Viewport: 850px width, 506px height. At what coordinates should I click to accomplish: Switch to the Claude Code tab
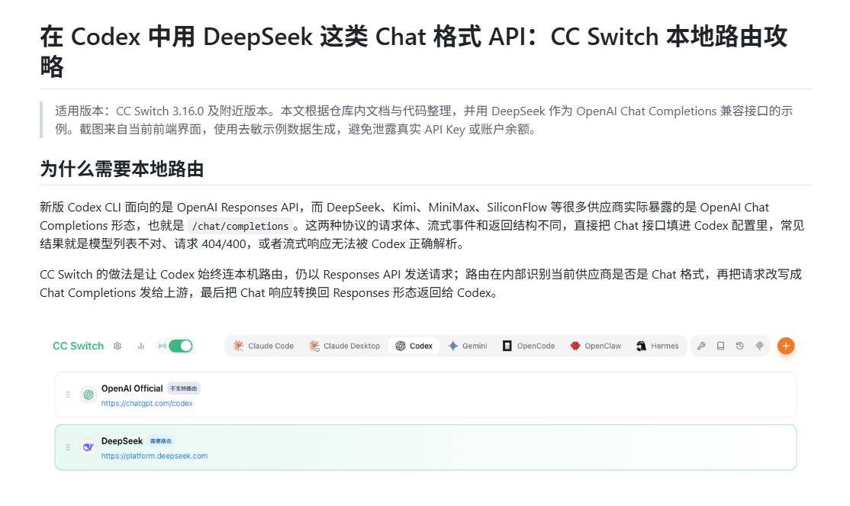coord(263,346)
